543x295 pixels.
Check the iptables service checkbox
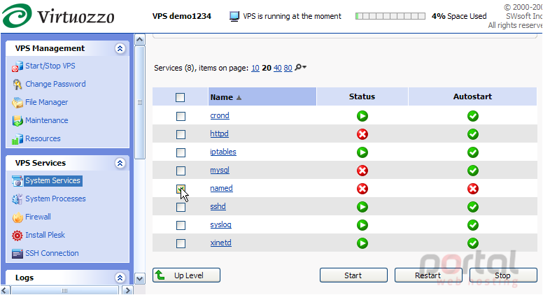tap(181, 152)
